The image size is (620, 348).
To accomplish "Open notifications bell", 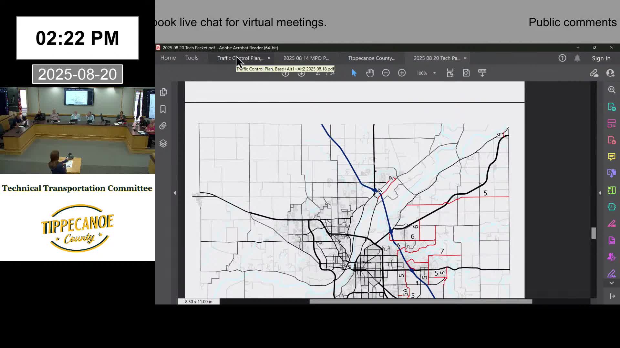I will pos(577,58).
